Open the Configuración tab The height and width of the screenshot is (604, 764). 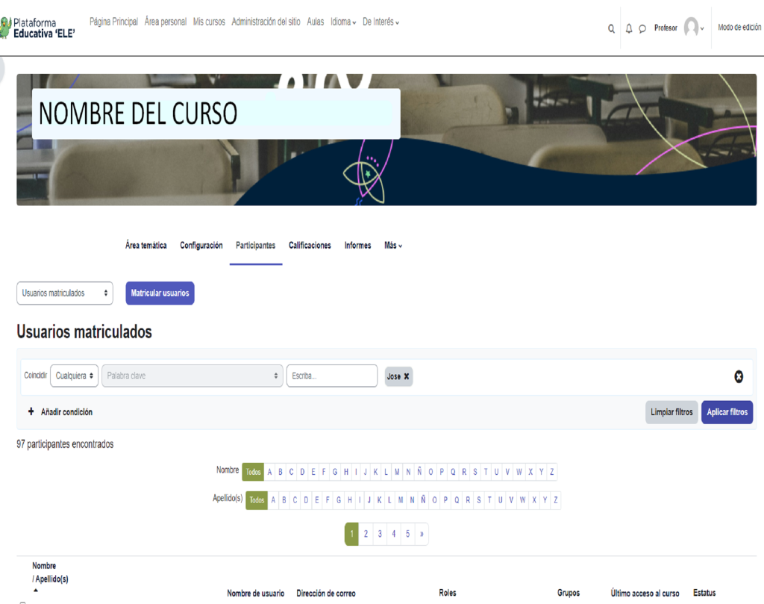click(x=201, y=246)
